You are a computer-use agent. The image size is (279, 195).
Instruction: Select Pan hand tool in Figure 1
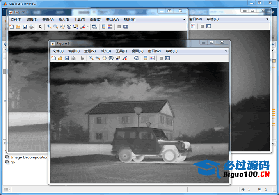click(62, 27)
